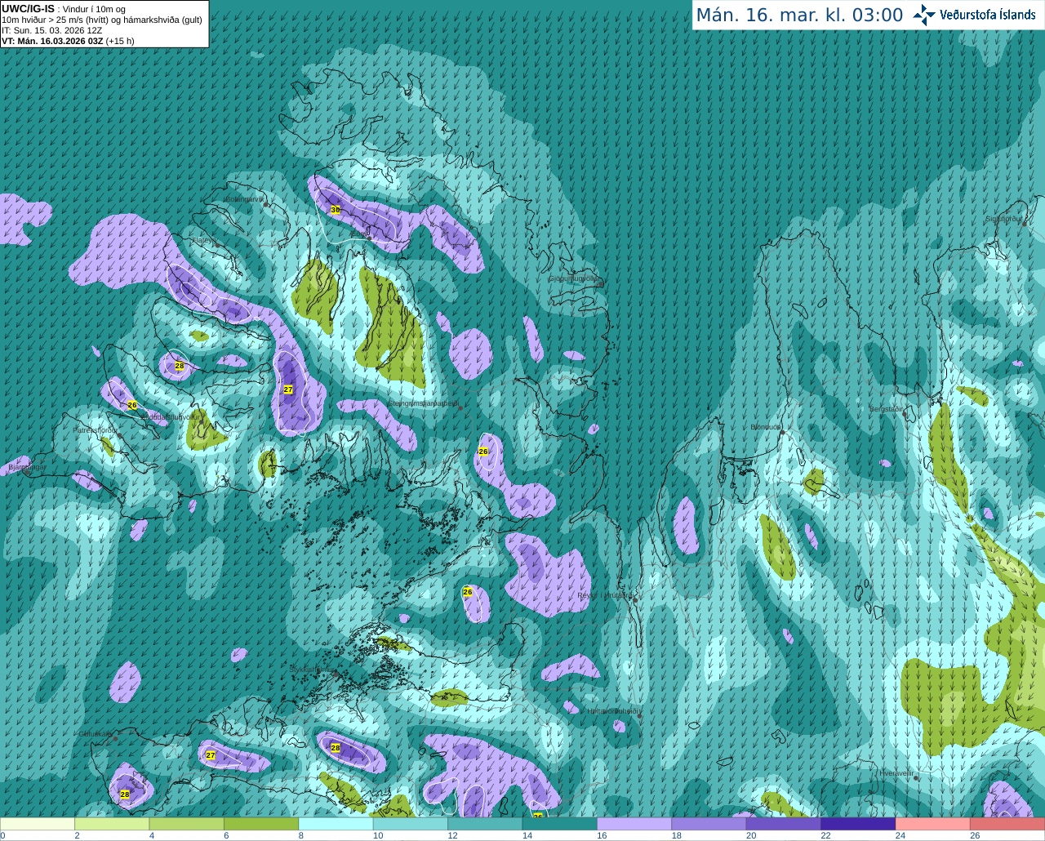The width and height of the screenshot is (1045, 841).
Task: Click the Bolungarvík station label
Action: pyautogui.click(x=243, y=199)
